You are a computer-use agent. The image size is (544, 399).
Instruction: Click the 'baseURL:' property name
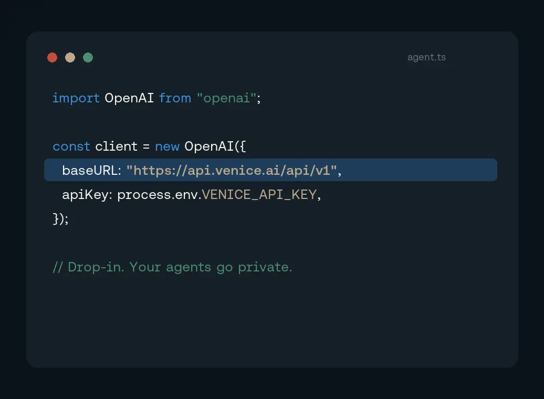[91, 170]
